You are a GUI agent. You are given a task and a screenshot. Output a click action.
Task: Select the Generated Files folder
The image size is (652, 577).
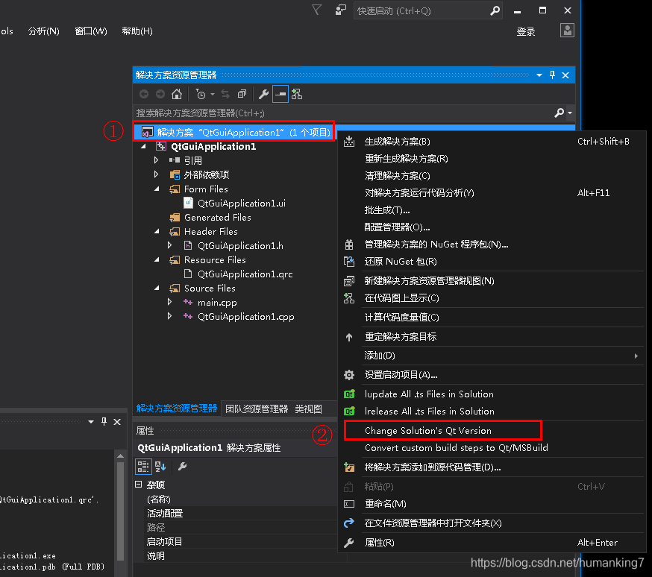click(x=218, y=217)
